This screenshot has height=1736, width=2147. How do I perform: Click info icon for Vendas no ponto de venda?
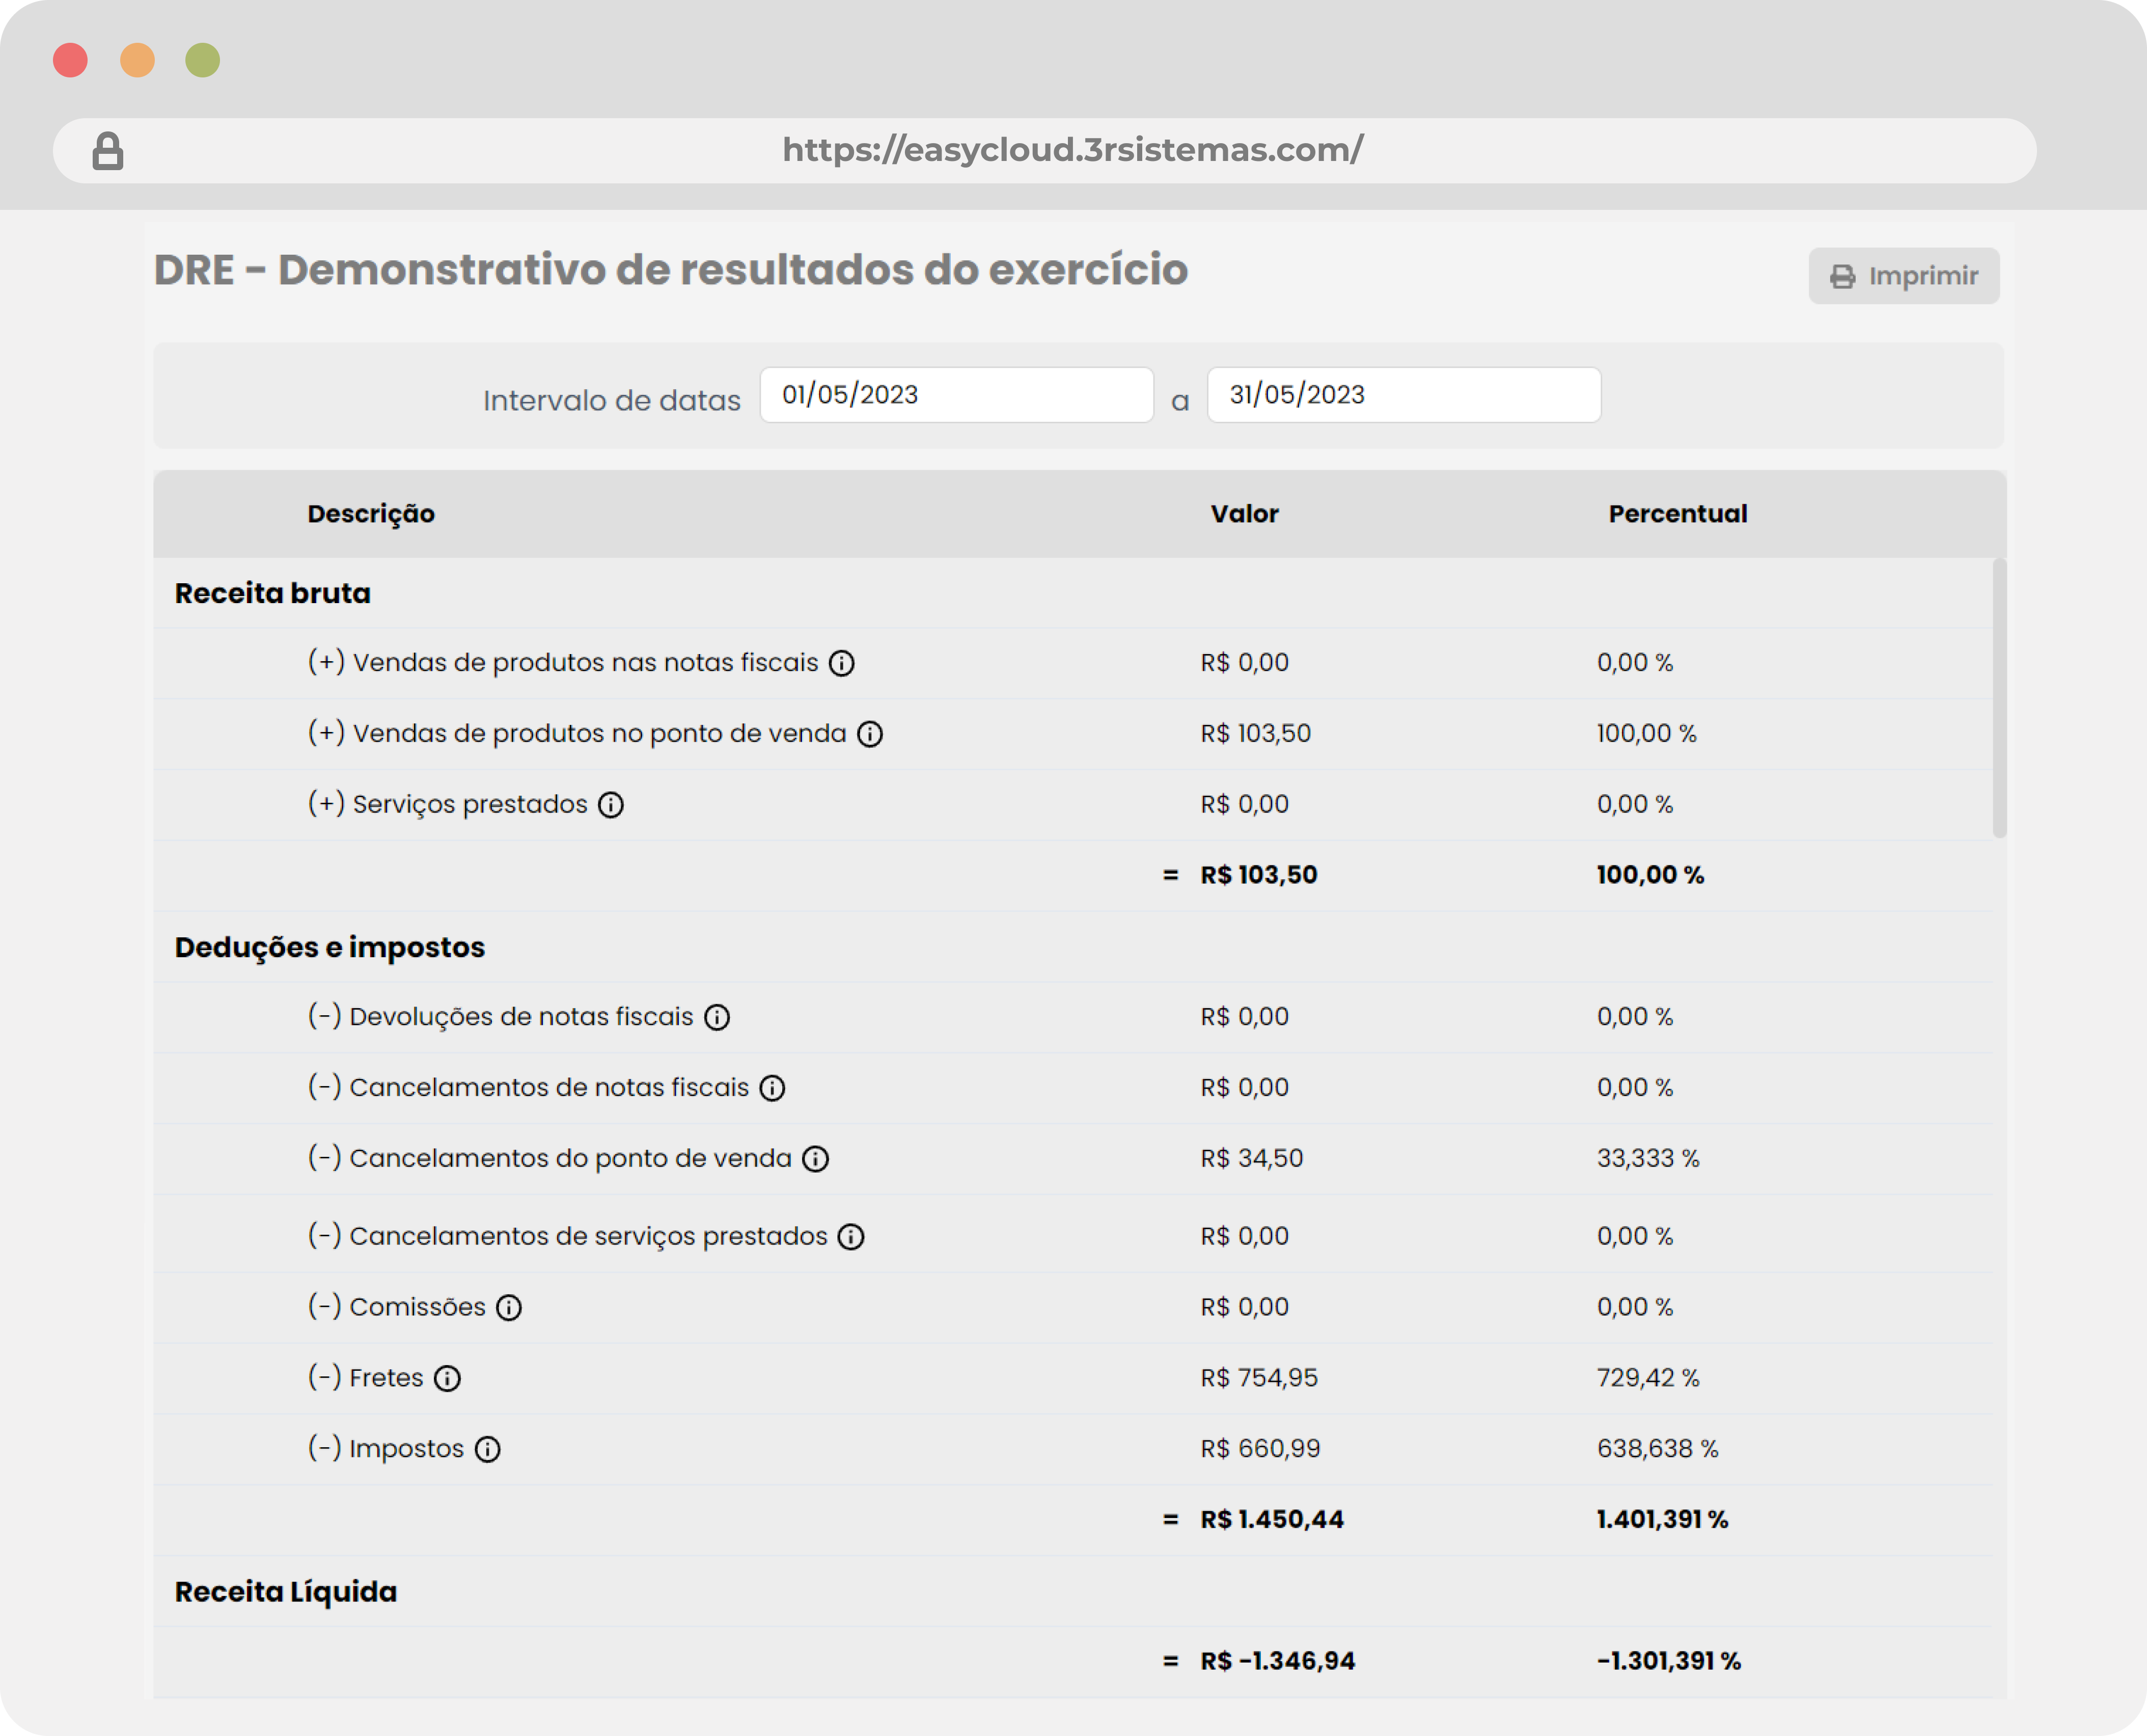pyautogui.click(x=870, y=734)
